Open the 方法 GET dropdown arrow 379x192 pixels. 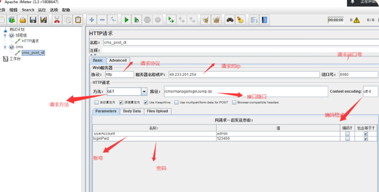[x=144, y=91]
